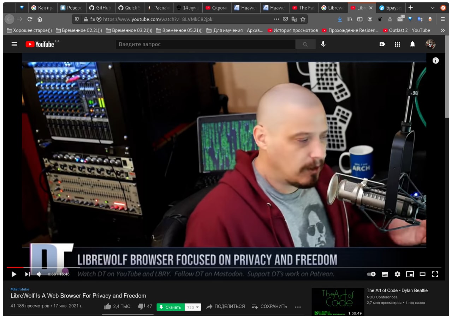Viewport: 452px width, 319px height.
Task: Toggle the Firefox sidebar
Action: click(360, 19)
